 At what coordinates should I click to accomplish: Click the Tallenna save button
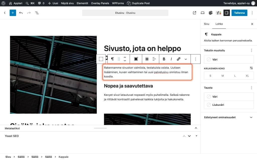coord(239,13)
